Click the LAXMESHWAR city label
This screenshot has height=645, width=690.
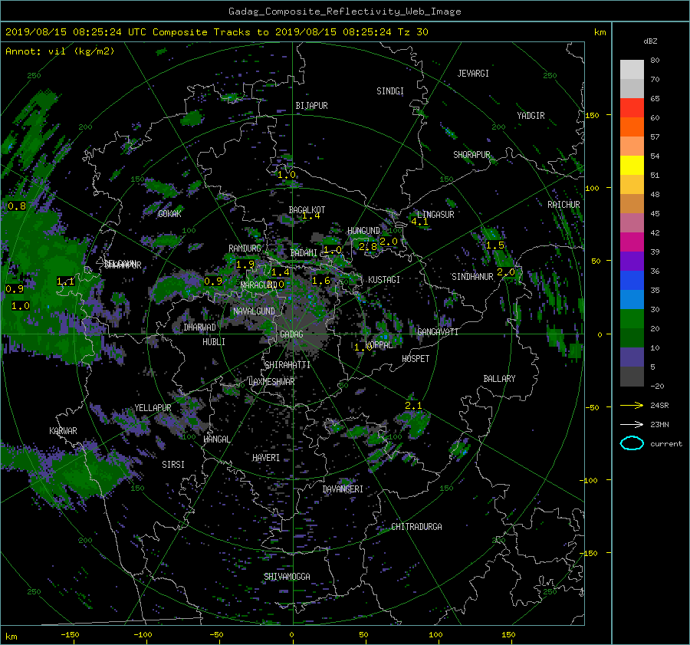[x=271, y=382]
